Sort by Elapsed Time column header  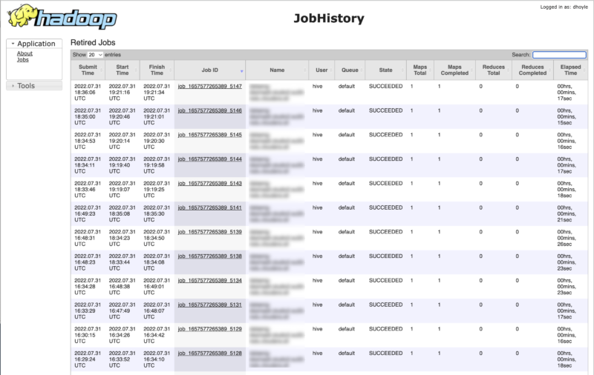(x=570, y=70)
